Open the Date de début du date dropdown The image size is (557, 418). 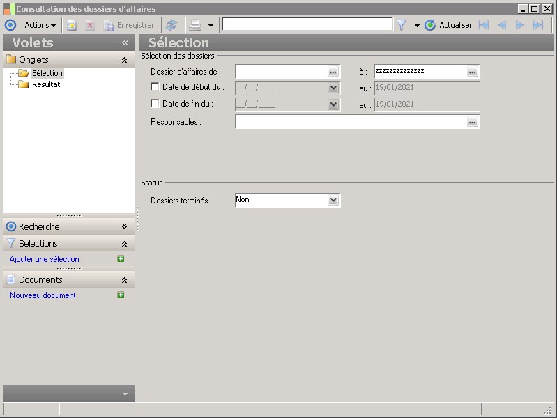pos(333,88)
